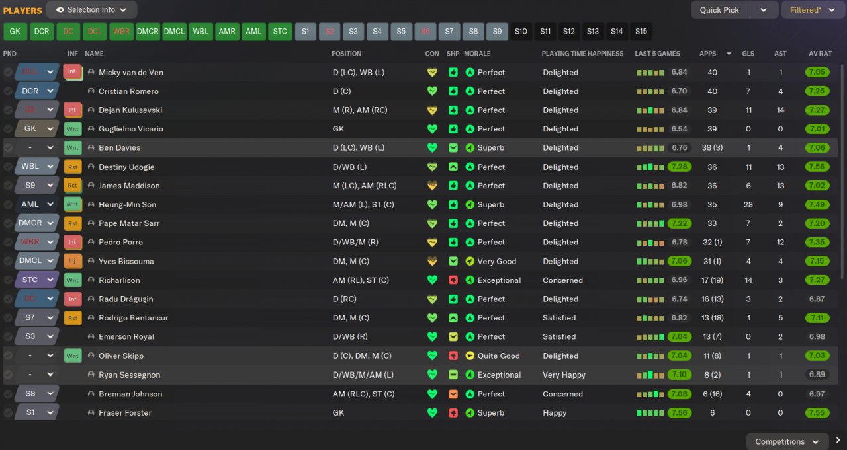
Task: Toggle pick checkbox for Guglielmo Vicario
Action: 8,129
